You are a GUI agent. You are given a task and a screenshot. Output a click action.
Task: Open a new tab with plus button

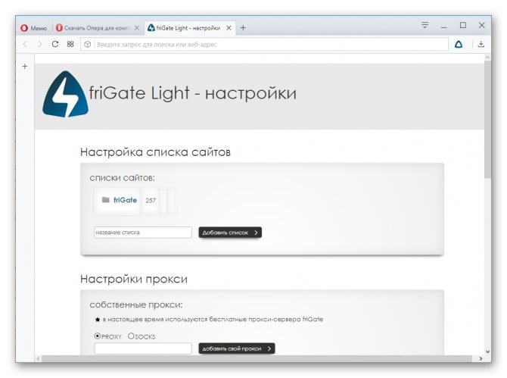click(243, 28)
